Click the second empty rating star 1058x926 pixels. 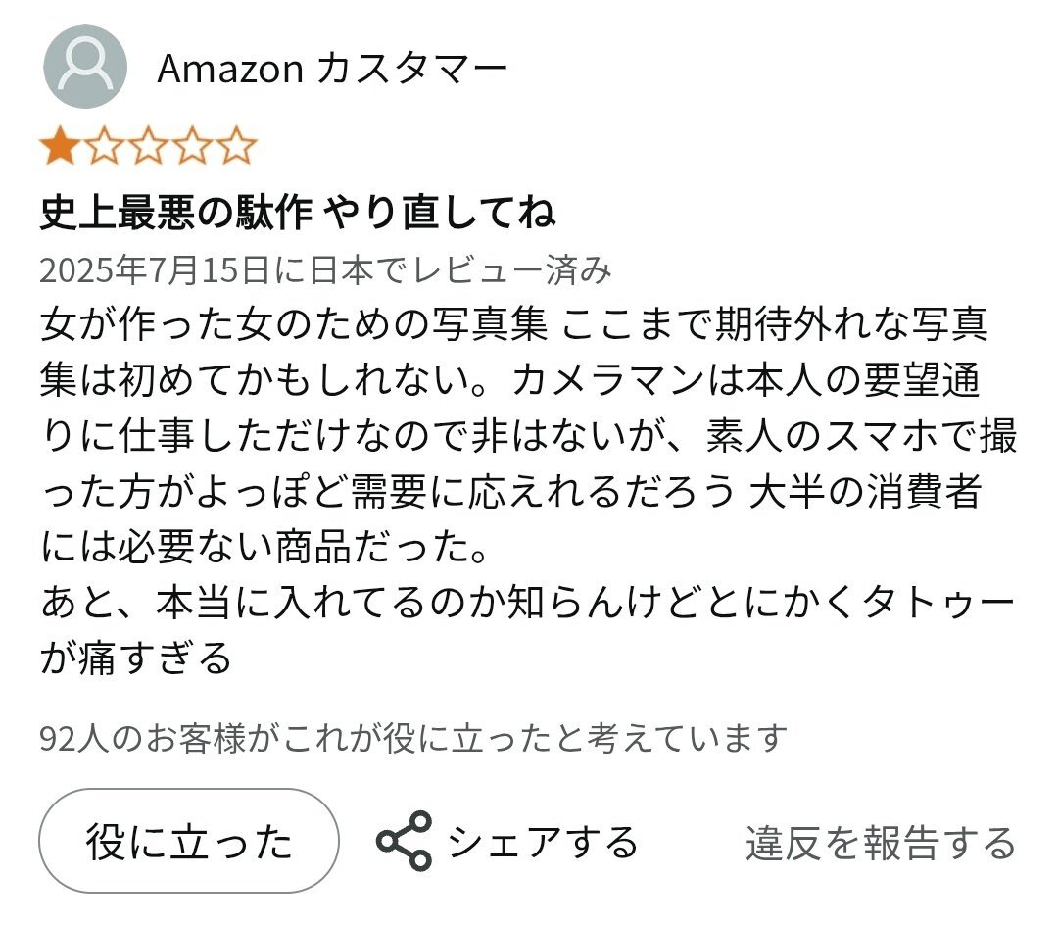point(104,145)
